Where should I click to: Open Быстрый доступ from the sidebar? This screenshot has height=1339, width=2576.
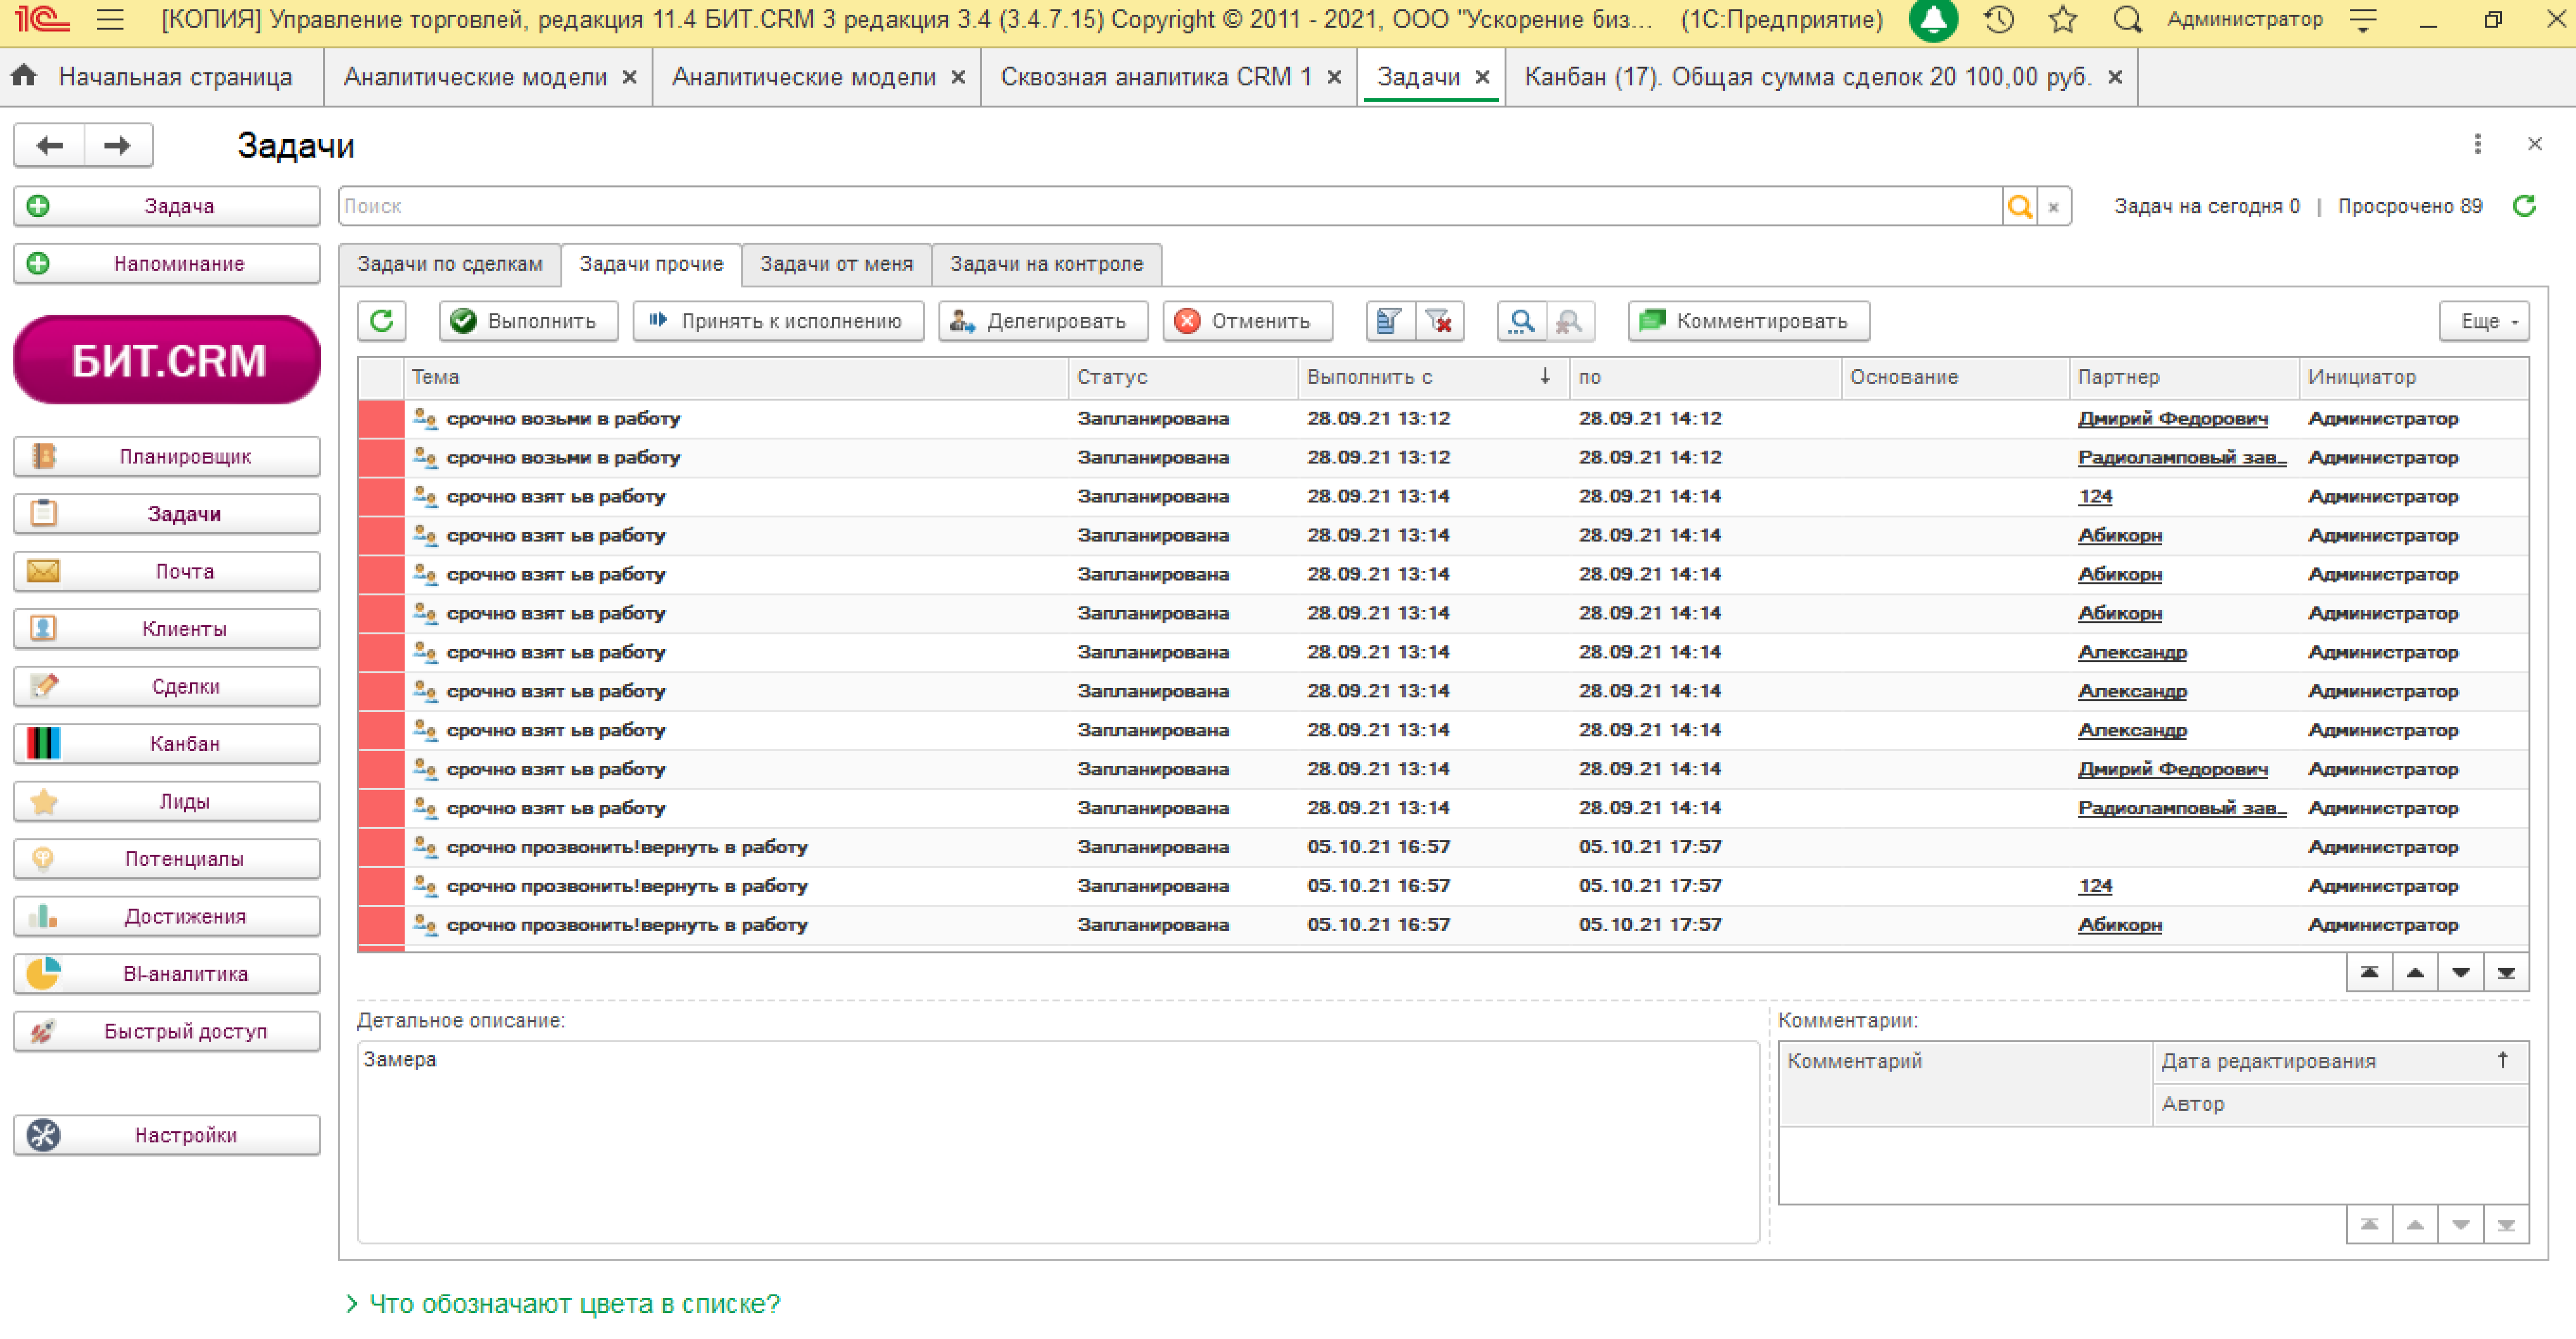[x=167, y=1032]
